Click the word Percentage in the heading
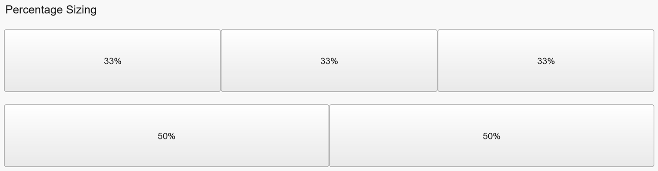This screenshot has height=171, width=658. click(34, 10)
